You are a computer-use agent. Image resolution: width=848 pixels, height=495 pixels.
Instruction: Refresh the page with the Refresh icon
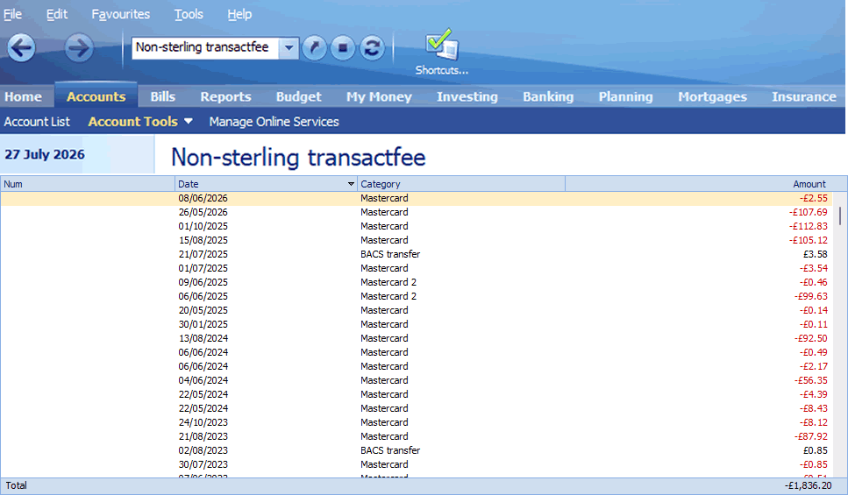tap(372, 48)
